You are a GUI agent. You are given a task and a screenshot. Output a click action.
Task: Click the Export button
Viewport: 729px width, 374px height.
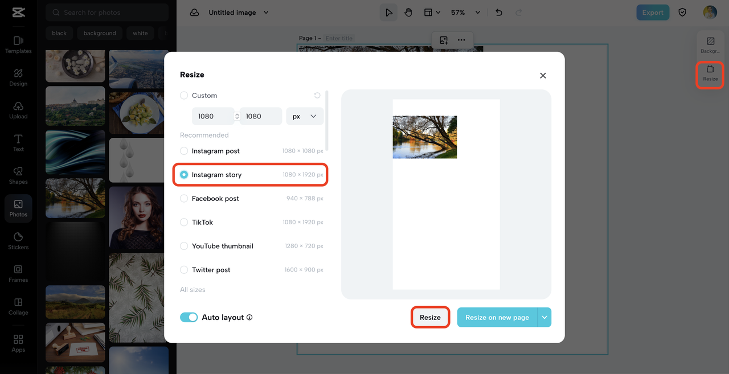(x=653, y=13)
